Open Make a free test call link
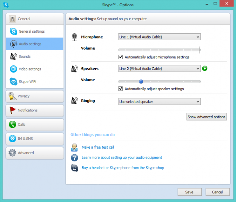 pyautogui.click(x=98, y=147)
